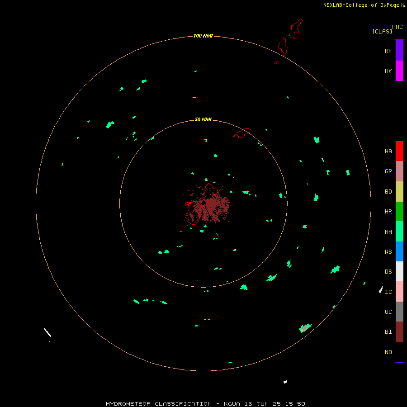Click the 50 NMI range ring label
The width and height of the screenshot is (407, 407).
(x=203, y=119)
